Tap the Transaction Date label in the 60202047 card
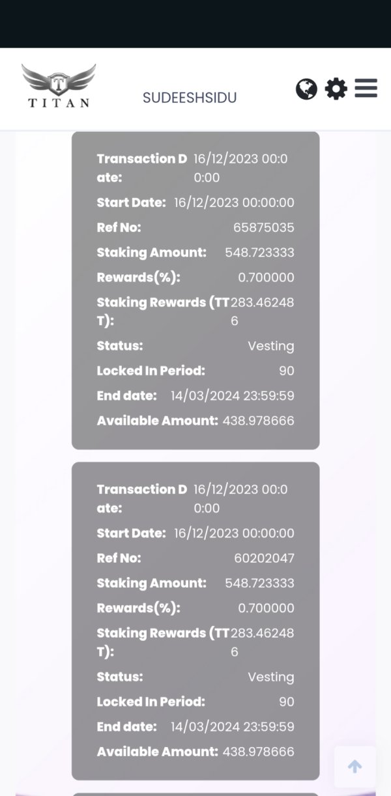The height and width of the screenshot is (796, 391). pos(141,498)
